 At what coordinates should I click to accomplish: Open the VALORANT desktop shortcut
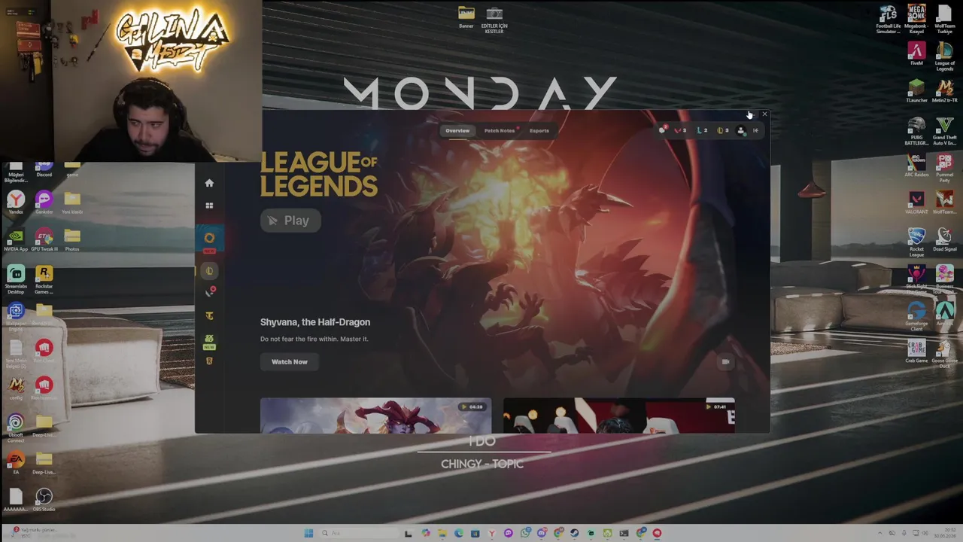916,202
